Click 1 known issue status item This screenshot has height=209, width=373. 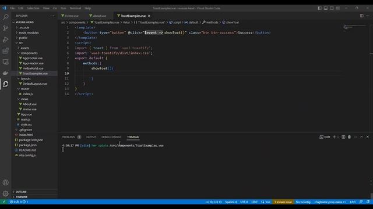click(x=283, y=202)
